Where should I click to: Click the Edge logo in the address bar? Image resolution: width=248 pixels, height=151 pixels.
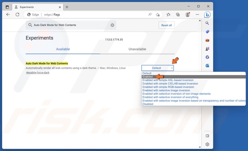[x=29, y=14]
